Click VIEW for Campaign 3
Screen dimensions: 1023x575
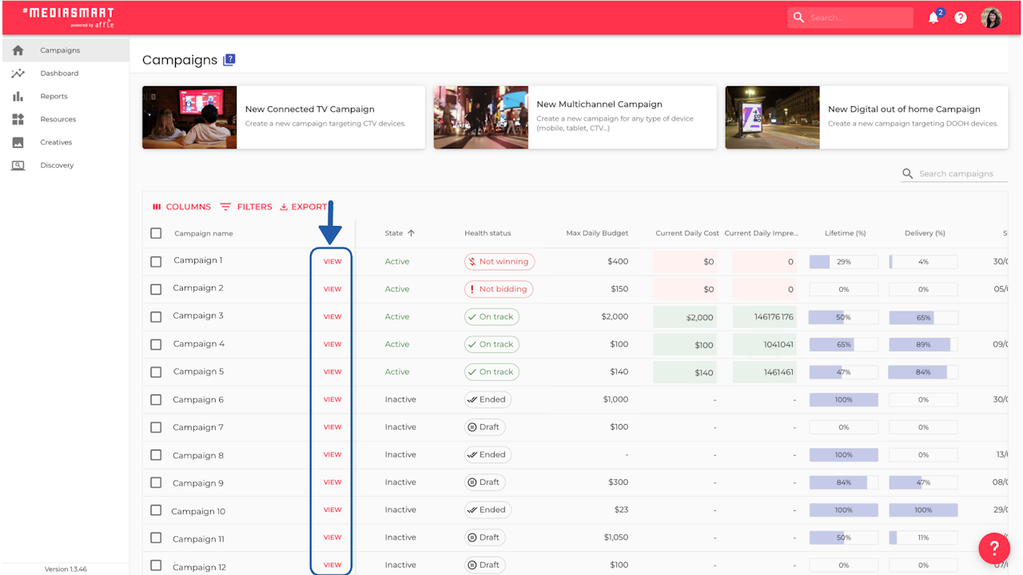click(x=332, y=316)
